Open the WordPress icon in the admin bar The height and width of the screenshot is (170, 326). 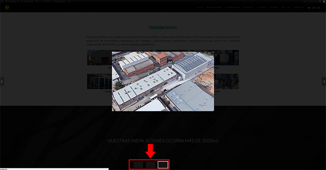click(2, 1)
